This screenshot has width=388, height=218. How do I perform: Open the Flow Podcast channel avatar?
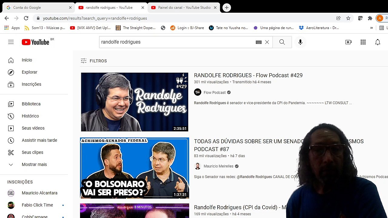point(198,92)
